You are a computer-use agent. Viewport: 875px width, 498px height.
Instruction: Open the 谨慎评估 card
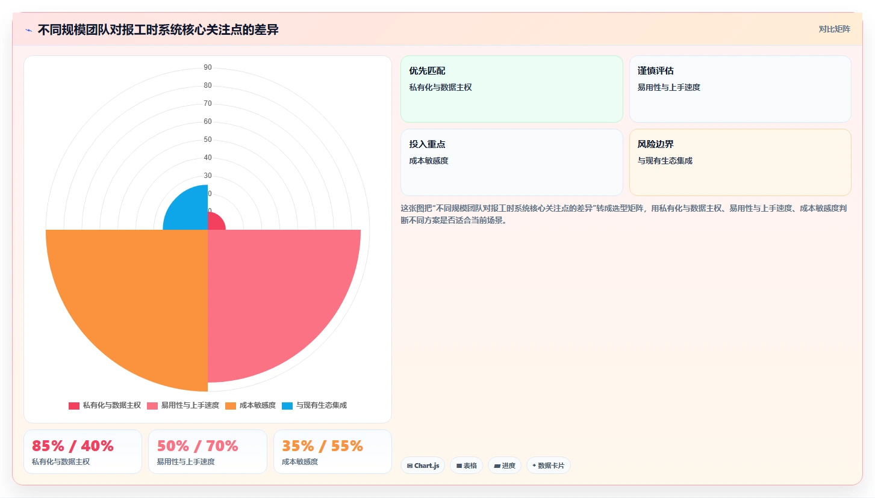point(740,89)
